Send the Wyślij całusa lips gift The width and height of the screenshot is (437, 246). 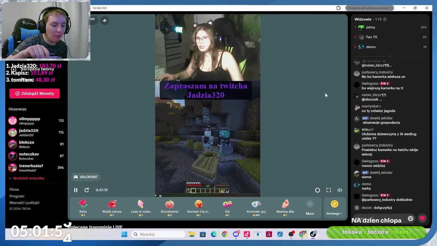[x=112, y=208]
